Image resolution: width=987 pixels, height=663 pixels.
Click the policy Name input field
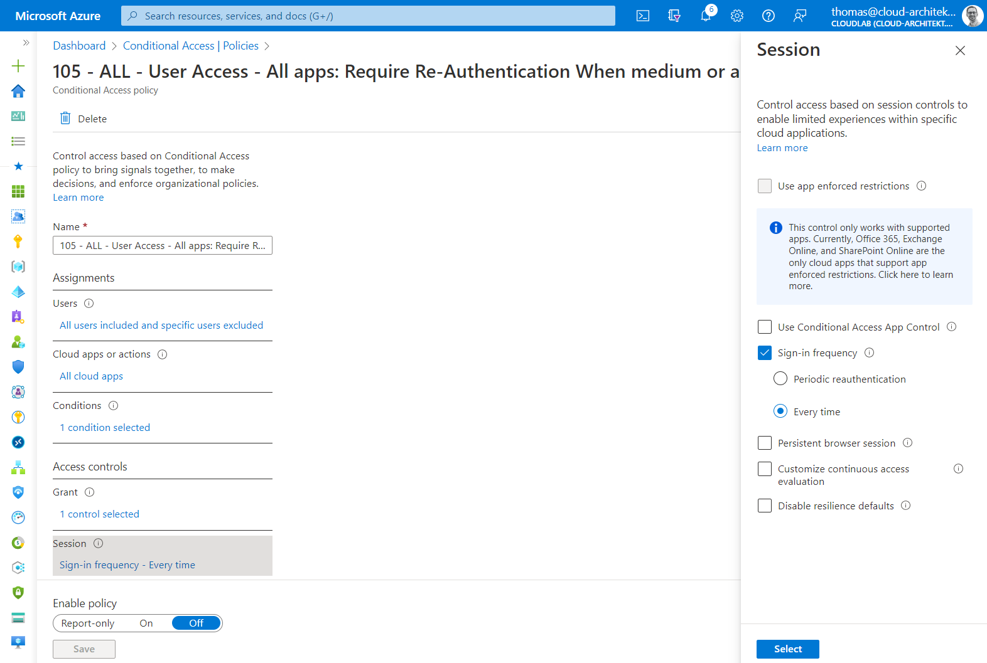pyautogui.click(x=163, y=245)
